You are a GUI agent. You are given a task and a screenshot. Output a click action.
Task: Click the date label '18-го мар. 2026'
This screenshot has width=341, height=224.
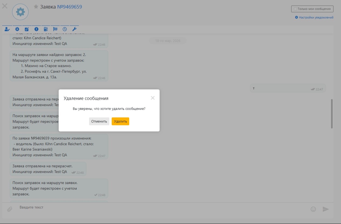(168, 41)
